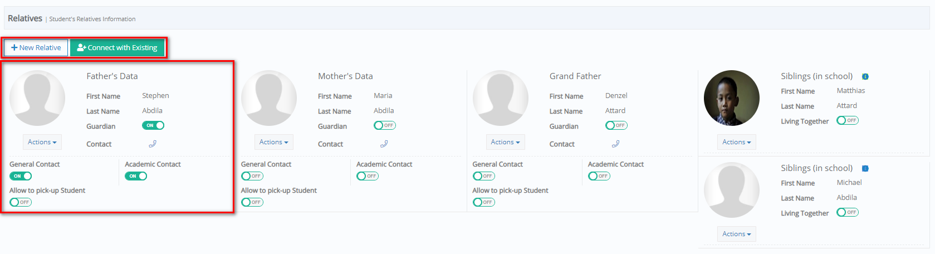935x254 pixels.
Task: Click Connect with Existing button
Action: pyautogui.click(x=118, y=47)
